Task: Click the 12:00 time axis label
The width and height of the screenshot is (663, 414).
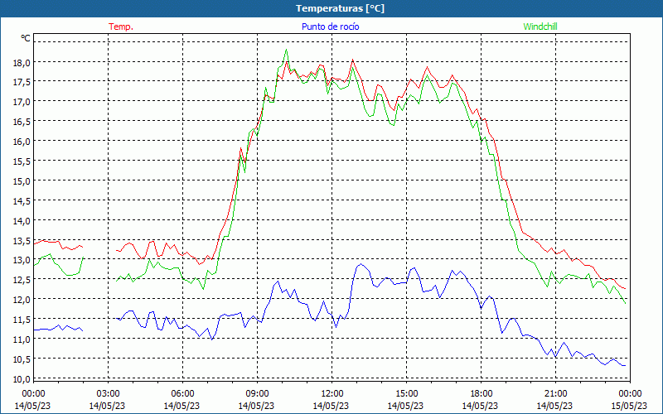Action: [332, 394]
